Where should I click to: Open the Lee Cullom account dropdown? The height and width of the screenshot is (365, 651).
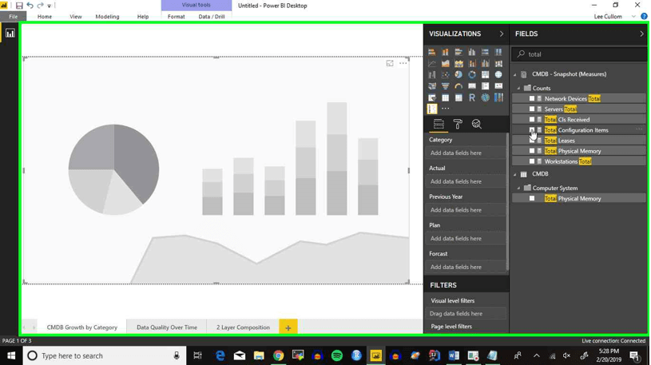633,17
